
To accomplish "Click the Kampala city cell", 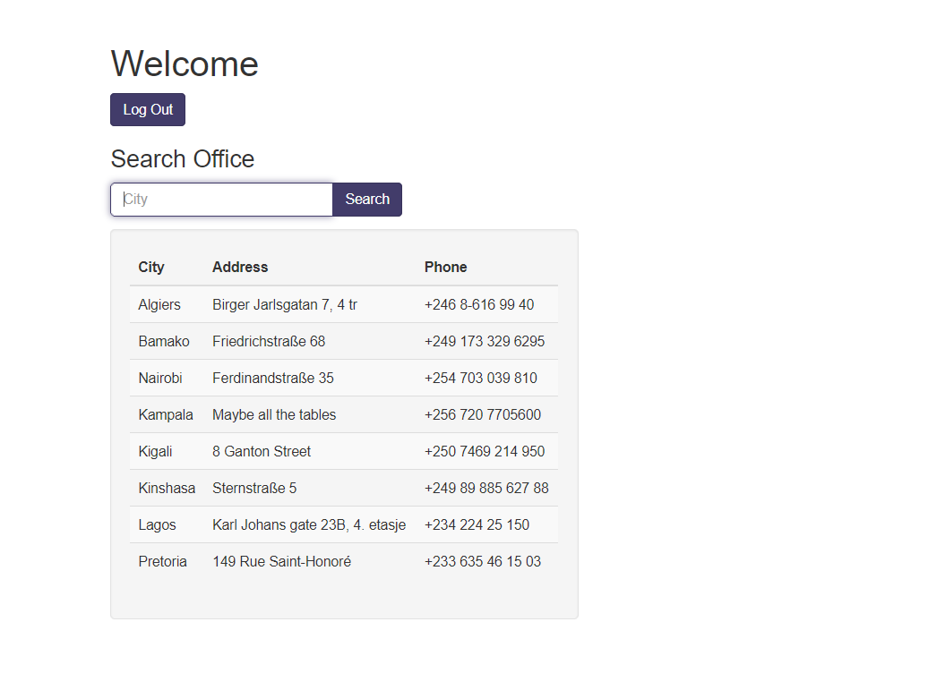I will [166, 415].
